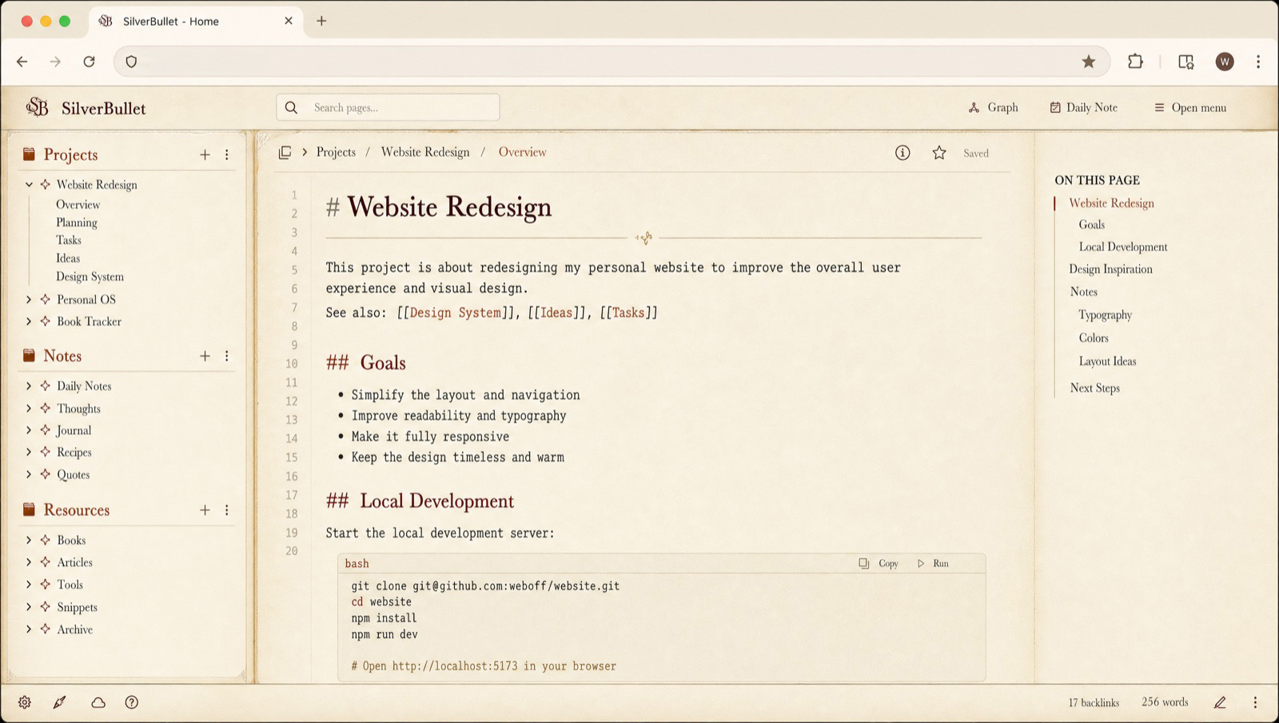The image size is (1279, 723).
Task: Expand the Thoughts folder
Action: [29, 408]
